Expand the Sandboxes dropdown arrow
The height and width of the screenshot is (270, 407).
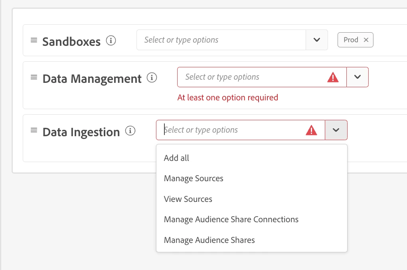317,40
